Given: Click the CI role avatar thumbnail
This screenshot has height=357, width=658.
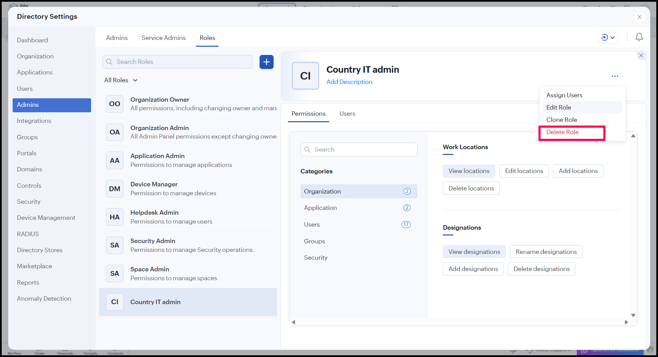Looking at the screenshot, I should pos(305,76).
